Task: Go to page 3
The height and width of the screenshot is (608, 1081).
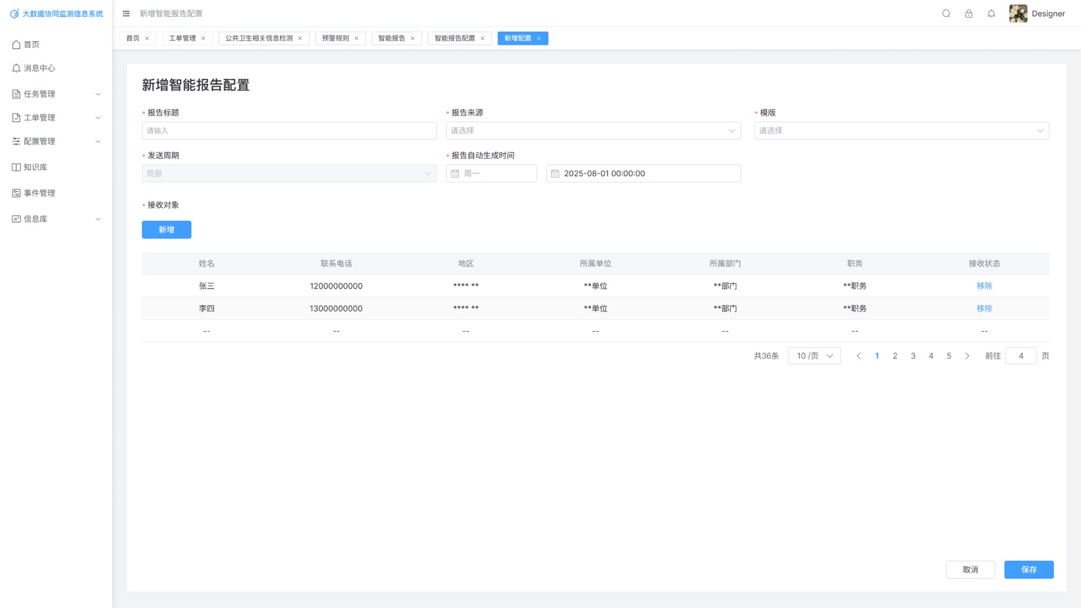Action: point(913,356)
